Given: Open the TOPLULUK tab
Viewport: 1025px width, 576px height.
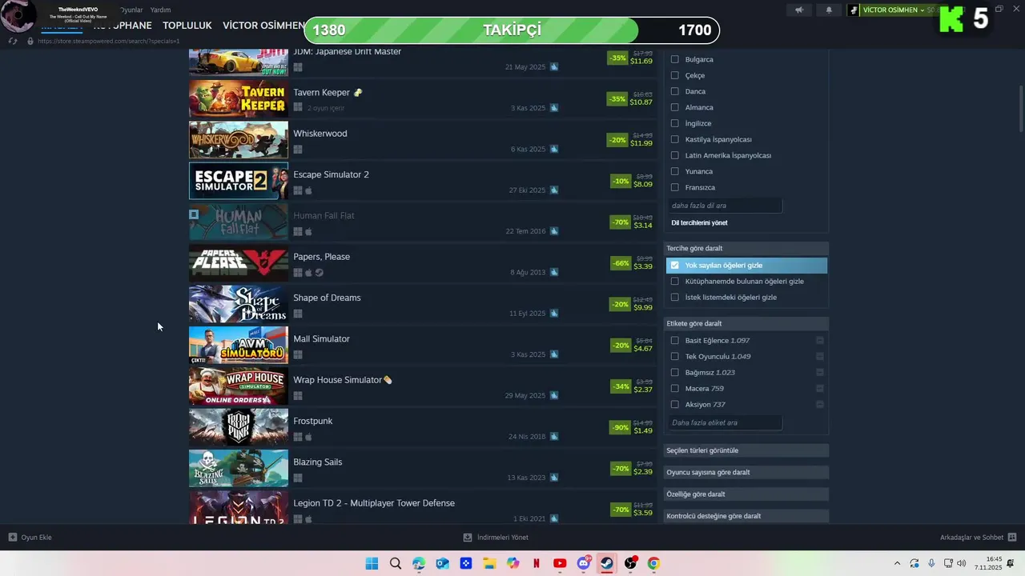Looking at the screenshot, I should [187, 26].
